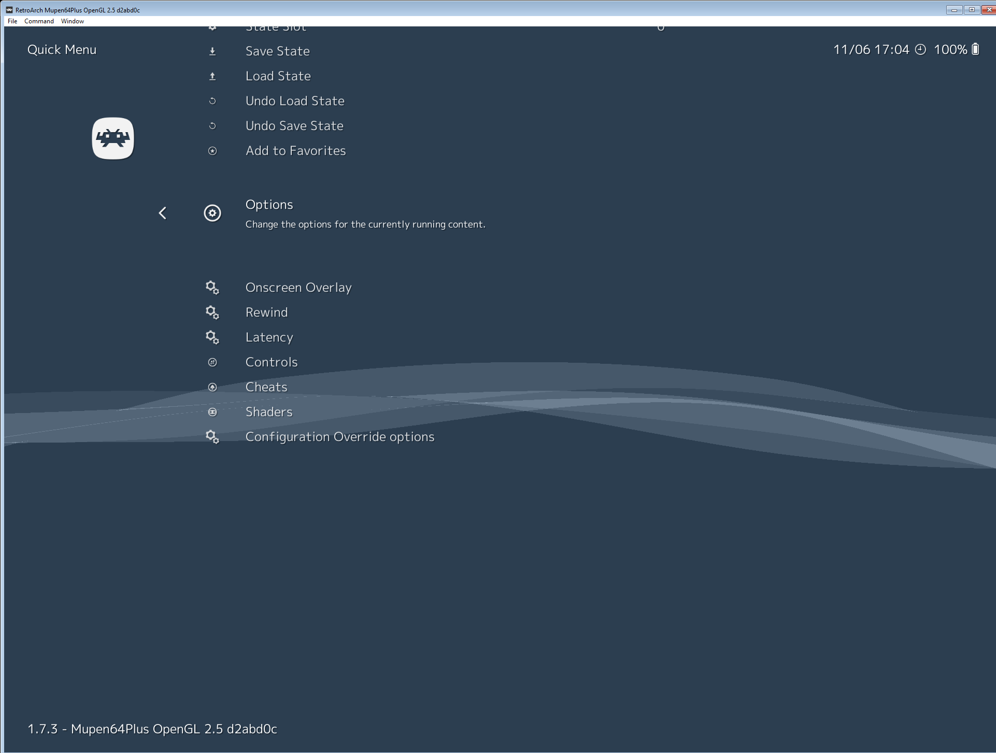
Task: Open Onscreen Overlay settings
Action: click(x=298, y=288)
